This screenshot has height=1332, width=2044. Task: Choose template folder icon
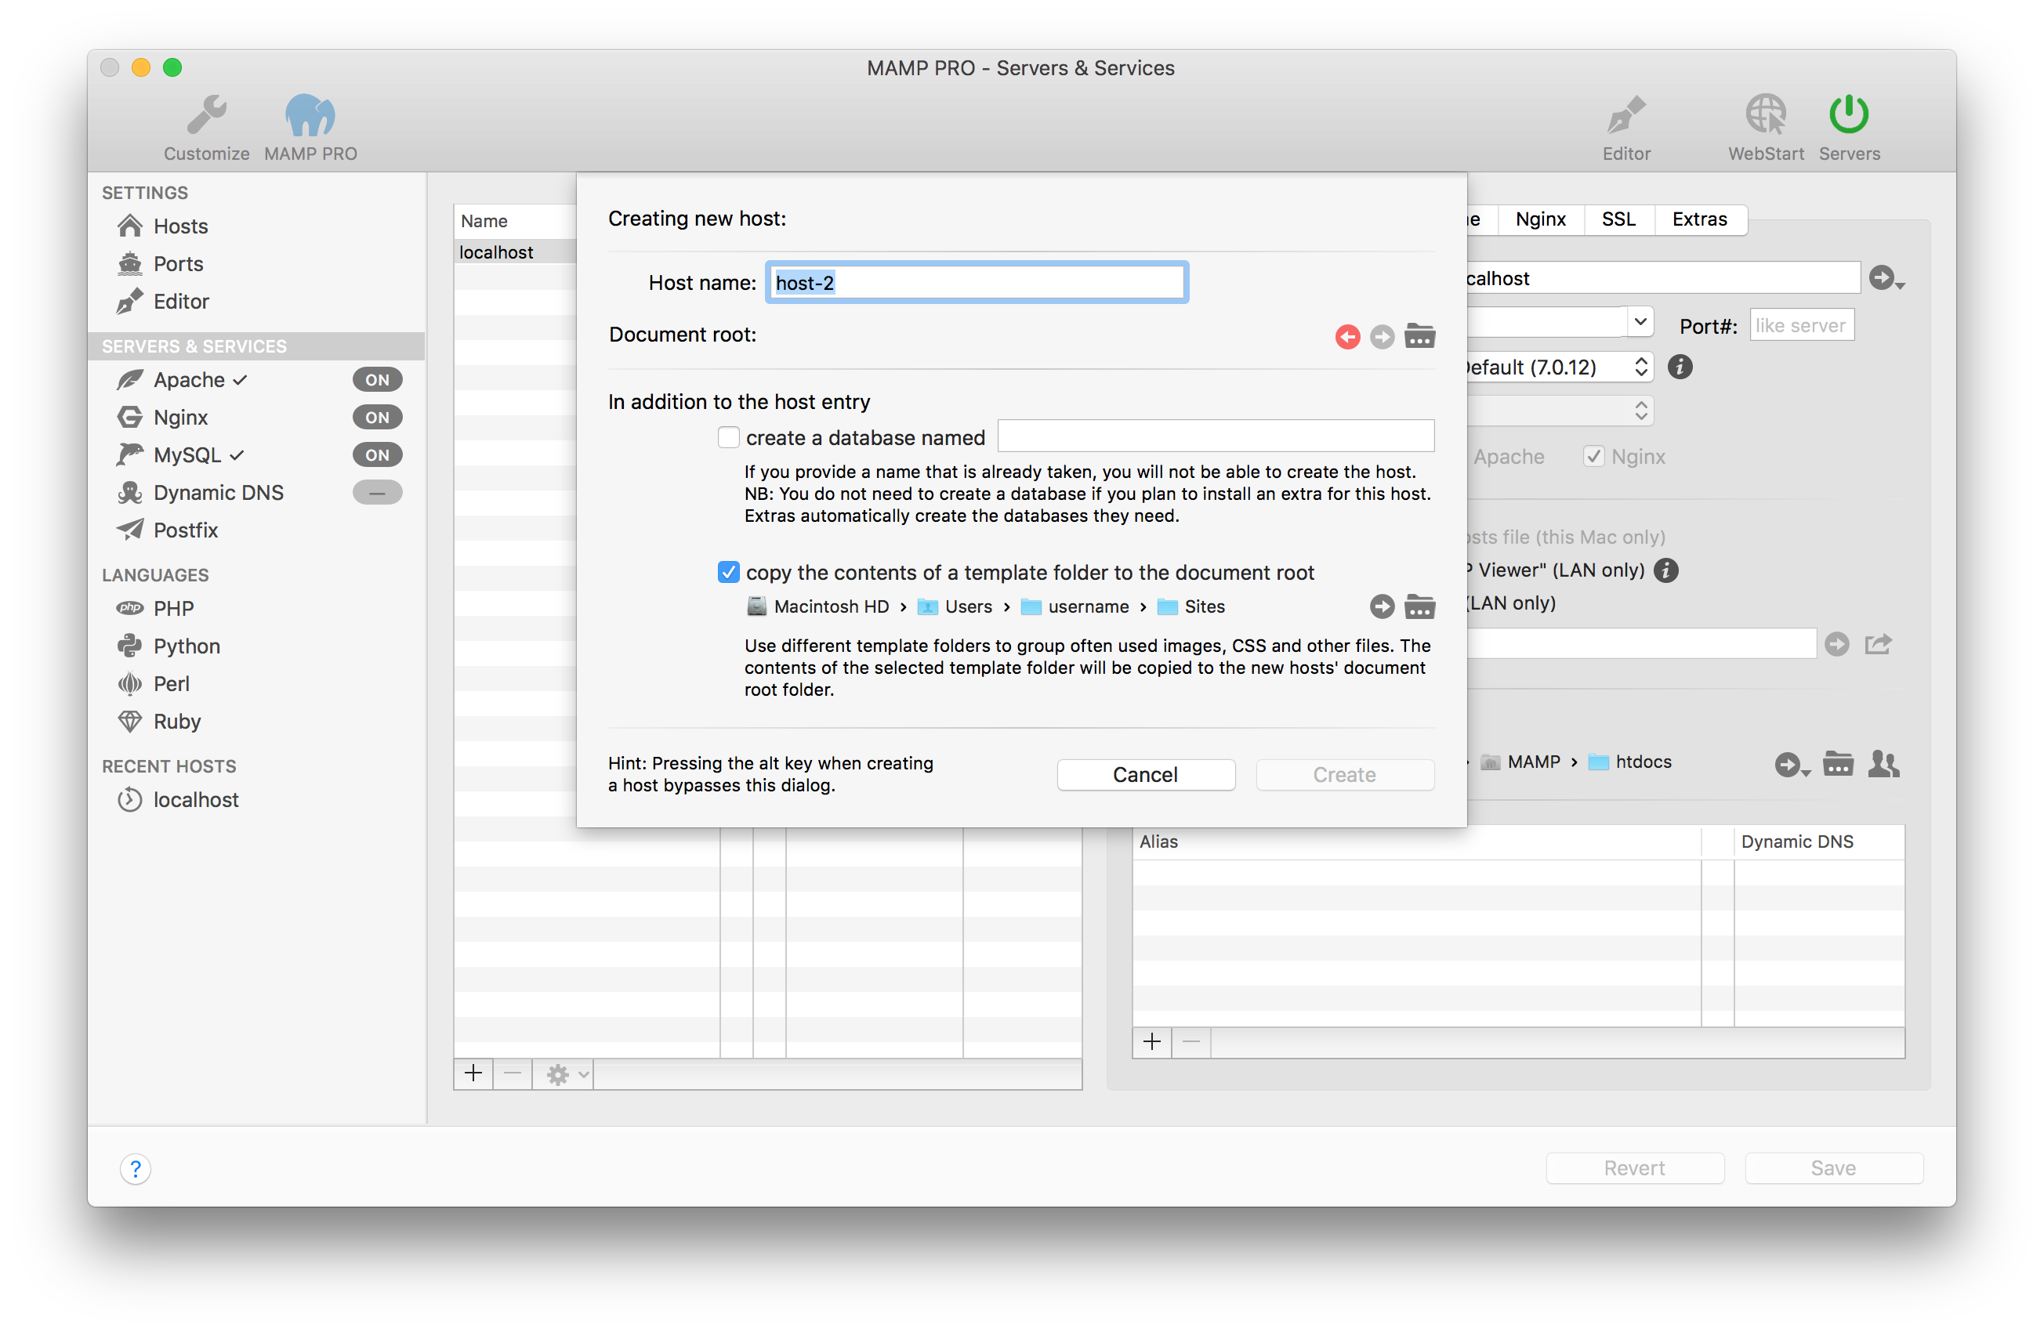[1419, 607]
